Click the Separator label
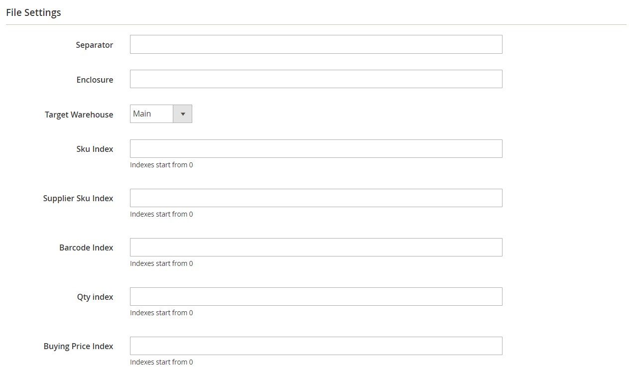This screenshot has width=629, height=373. [95, 45]
